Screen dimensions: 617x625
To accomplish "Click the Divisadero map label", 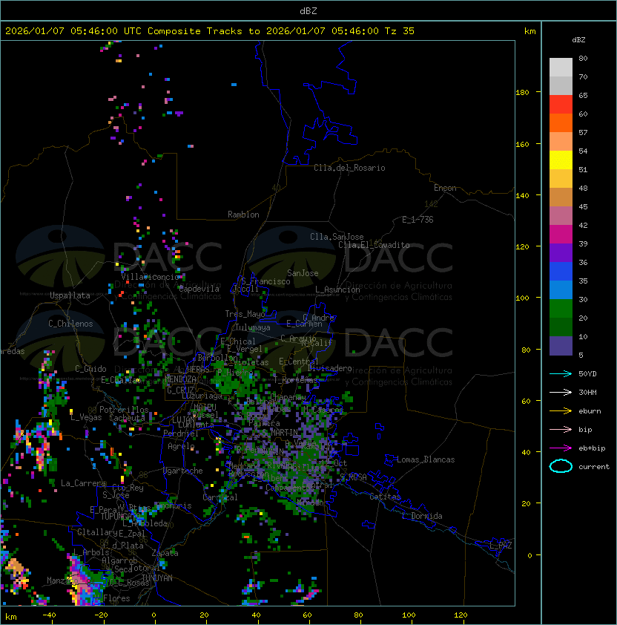I will [330, 368].
